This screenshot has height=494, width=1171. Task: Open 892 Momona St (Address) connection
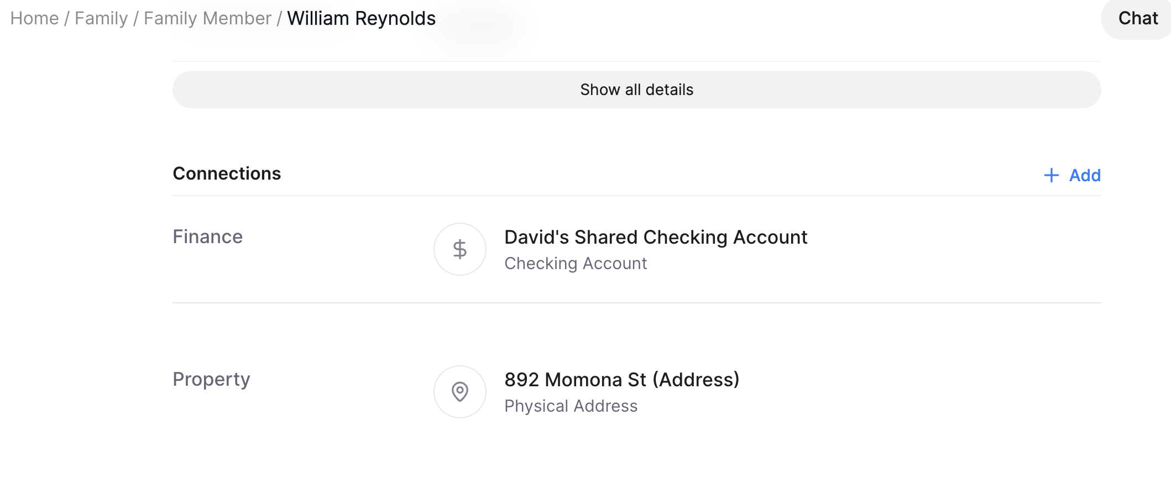pos(621,380)
